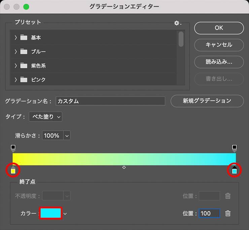
Task: Click the ピンク folder icon
Action: [24, 79]
